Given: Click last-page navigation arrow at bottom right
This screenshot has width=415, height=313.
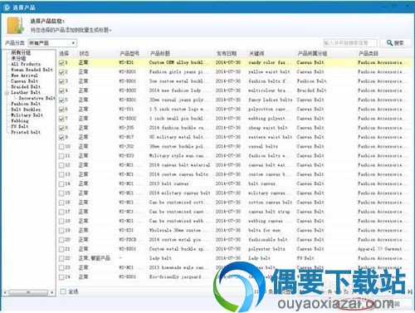Looking at the screenshot, I should pyautogui.click(x=410, y=291).
